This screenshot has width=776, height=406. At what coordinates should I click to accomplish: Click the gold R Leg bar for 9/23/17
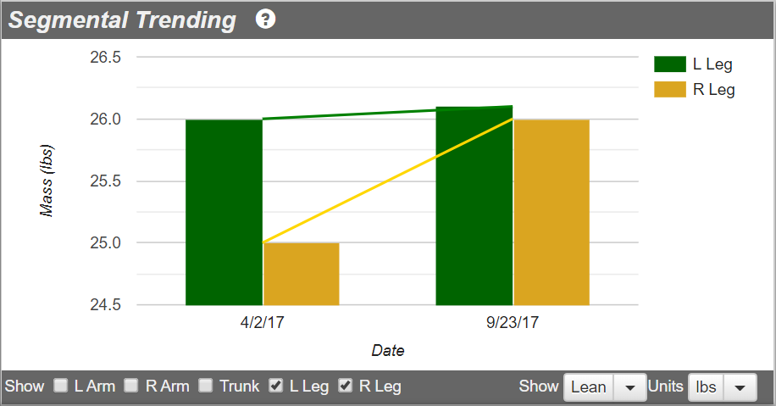coord(552,213)
